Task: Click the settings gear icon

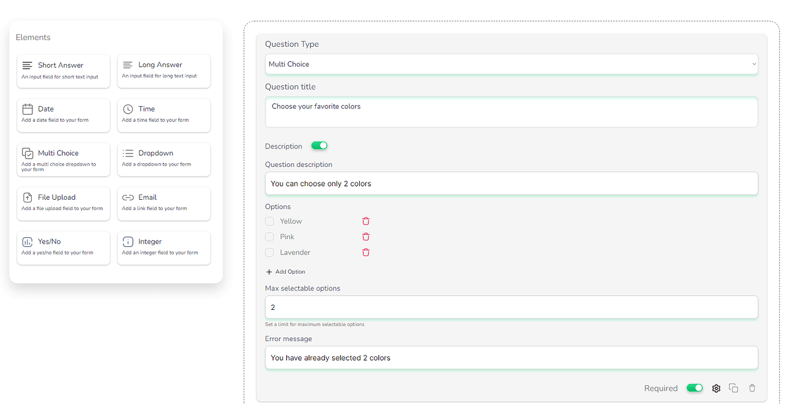Action: click(716, 388)
